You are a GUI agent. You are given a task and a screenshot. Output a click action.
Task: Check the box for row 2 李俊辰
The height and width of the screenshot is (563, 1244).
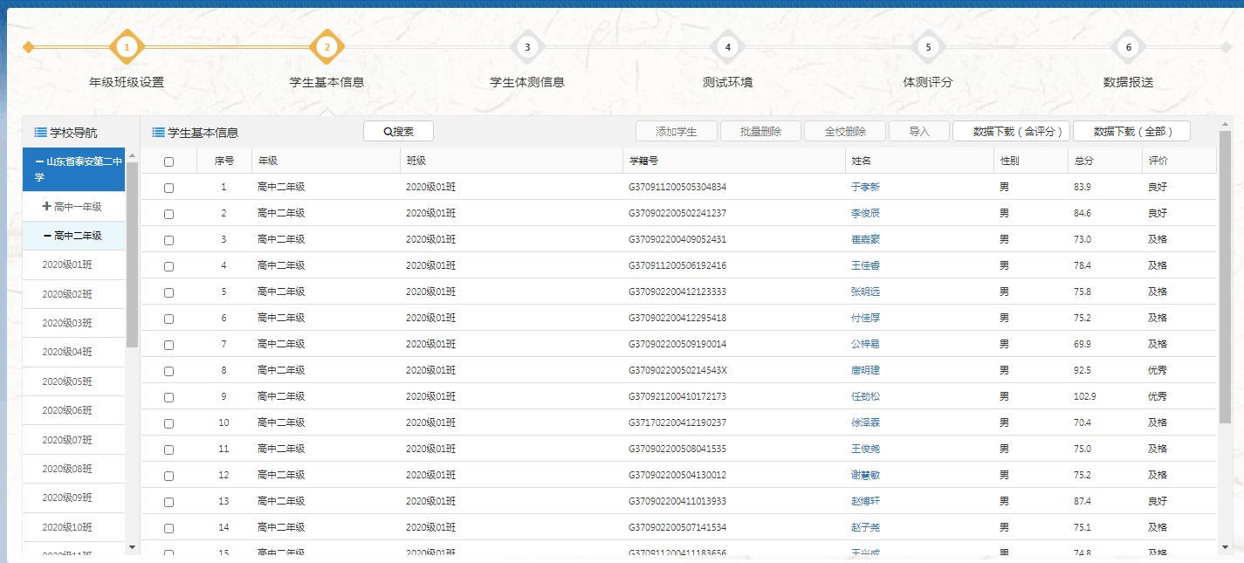pyautogui.click(x=169, y=214)
